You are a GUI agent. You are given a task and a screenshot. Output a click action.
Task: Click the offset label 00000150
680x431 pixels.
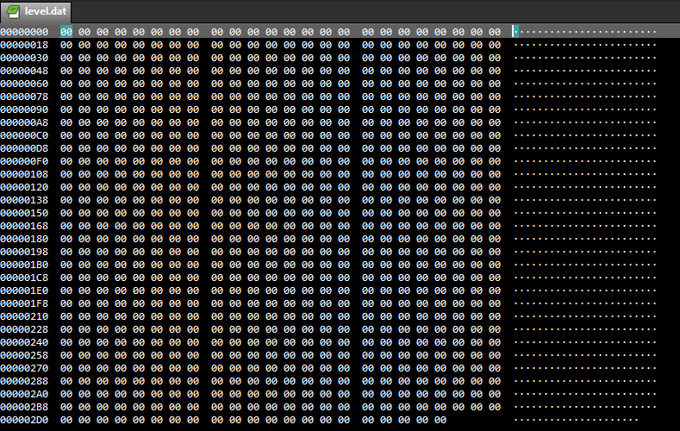[x=24, y=213]
